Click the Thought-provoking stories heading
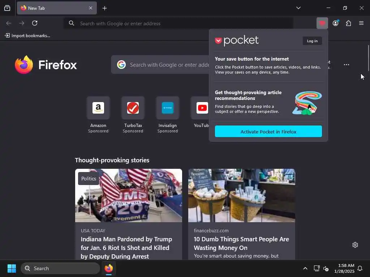 point(112,160)
